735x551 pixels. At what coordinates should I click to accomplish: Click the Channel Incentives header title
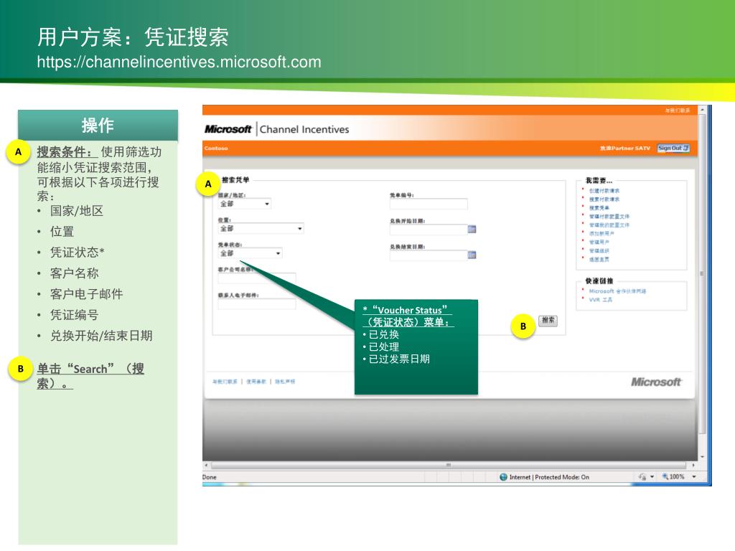pos(304,129)
